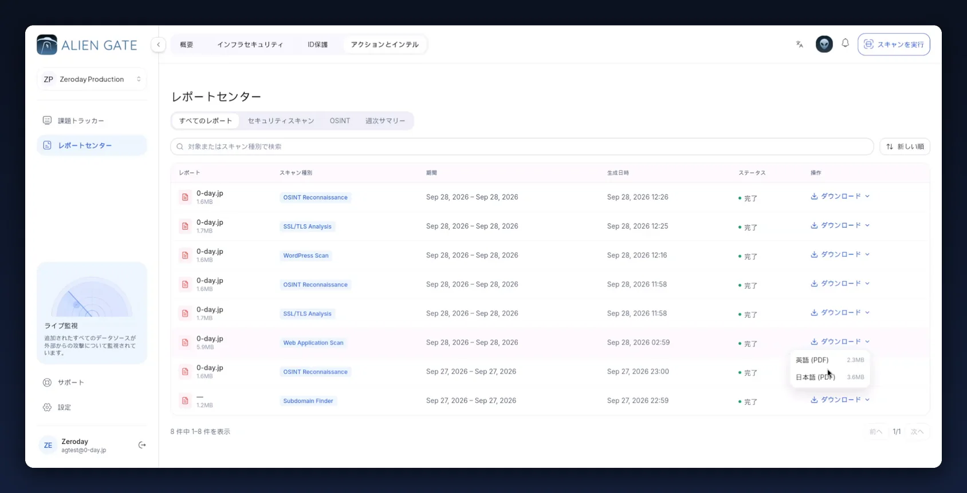Click the Web Application Scan tag
967x493 pixels.
coord(313,343)
